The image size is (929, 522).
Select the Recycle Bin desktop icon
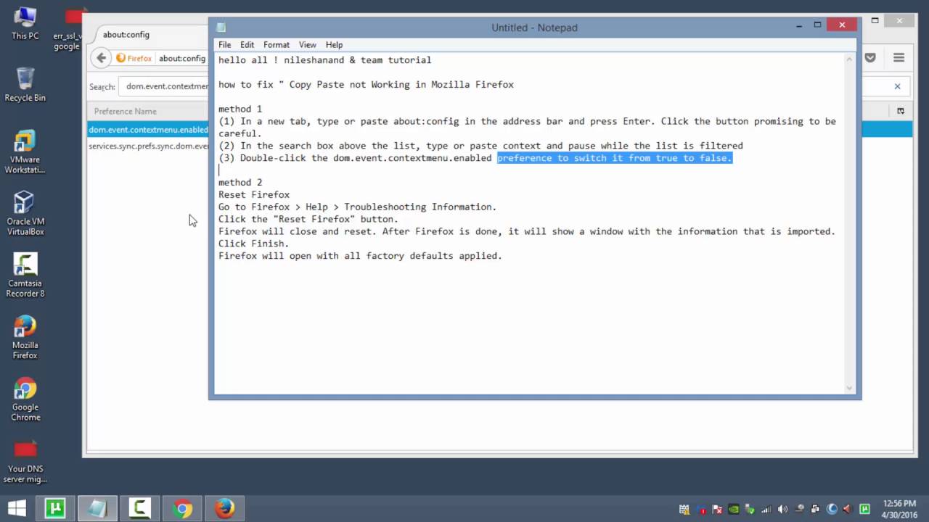[x=25, y=85]
